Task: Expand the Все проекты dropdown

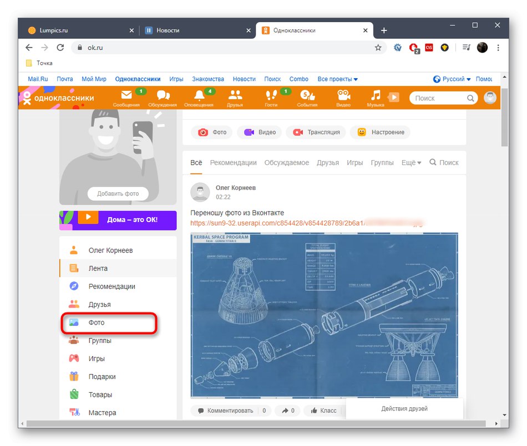Action: 338,79
